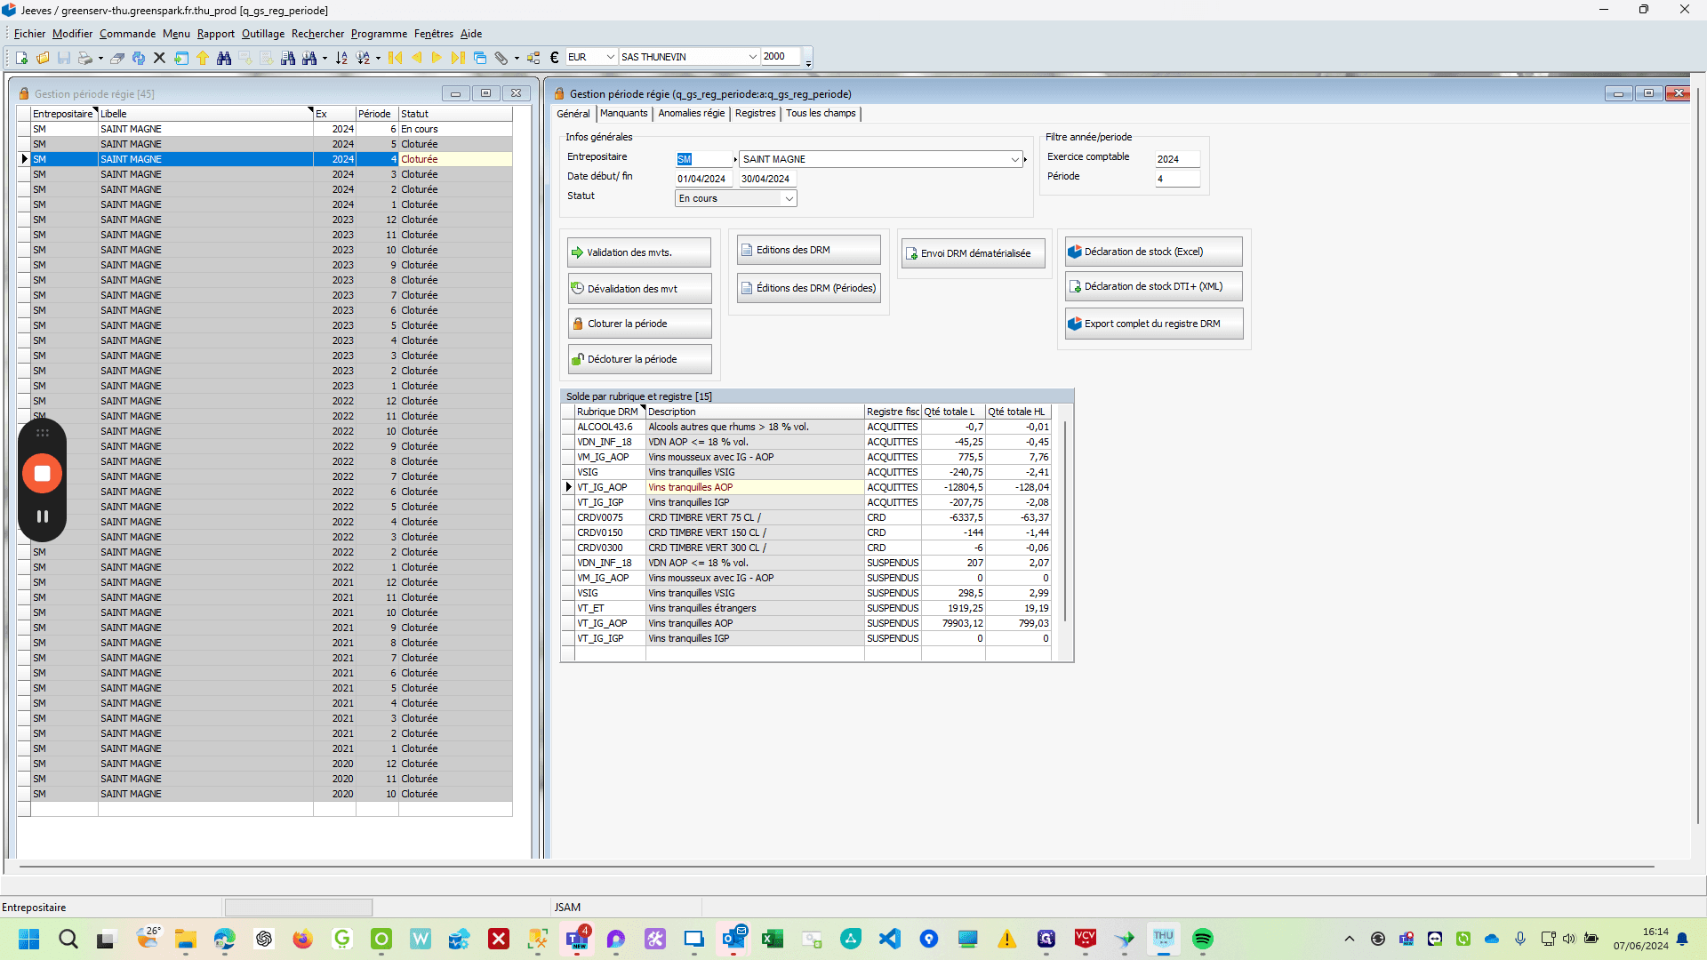Pause the screen recording
This screenshot has width=1707, height=960.
tap(42, 516)
